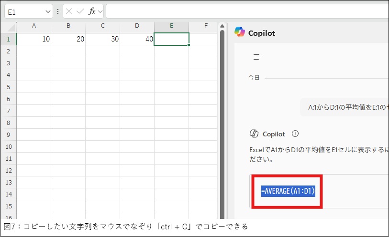
Task: Click the info icon beside Copilot label
Action: [x=295, y=134]
